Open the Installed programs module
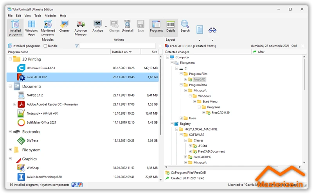313x194 pixels. (x=15, y=28)
